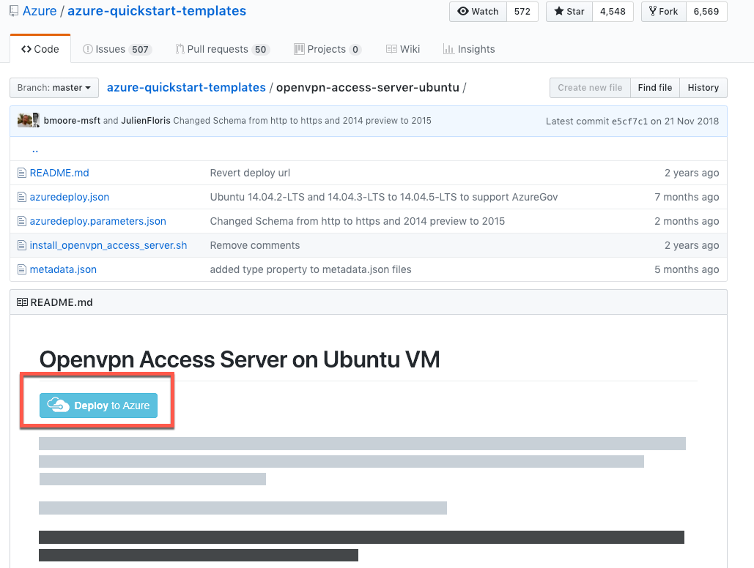Open the Azure organization link
Screen dimensions: 754x568
(40, 11)
